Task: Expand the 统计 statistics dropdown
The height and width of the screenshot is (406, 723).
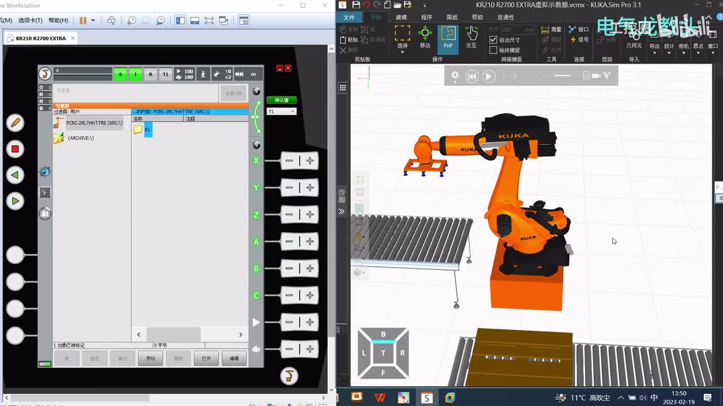Action: click(x=669, y=53)
